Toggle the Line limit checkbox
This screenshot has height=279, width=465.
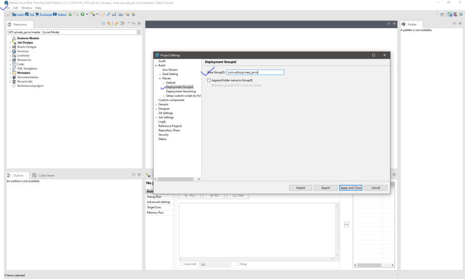[x=182, y=264]
